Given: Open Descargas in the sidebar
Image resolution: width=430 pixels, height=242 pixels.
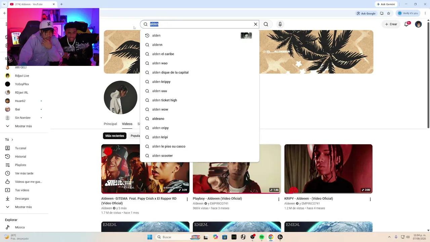Looking at the screenshot, I should point(24,199).
